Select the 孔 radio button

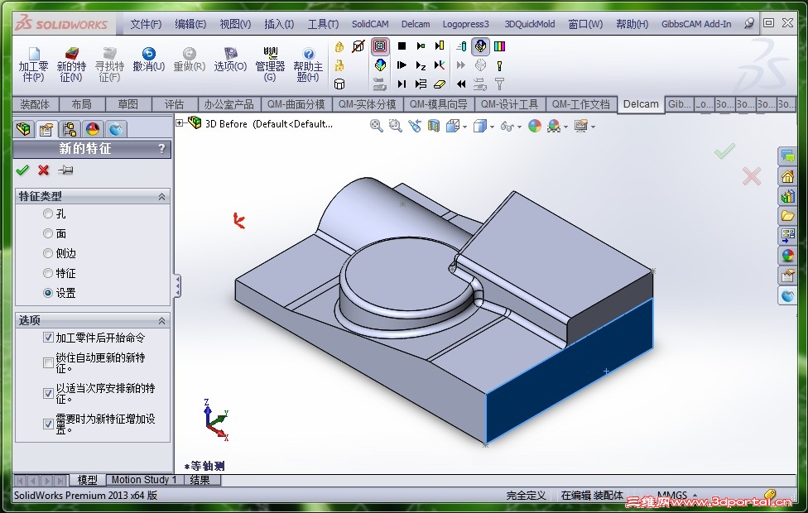[x=48, y=213]
